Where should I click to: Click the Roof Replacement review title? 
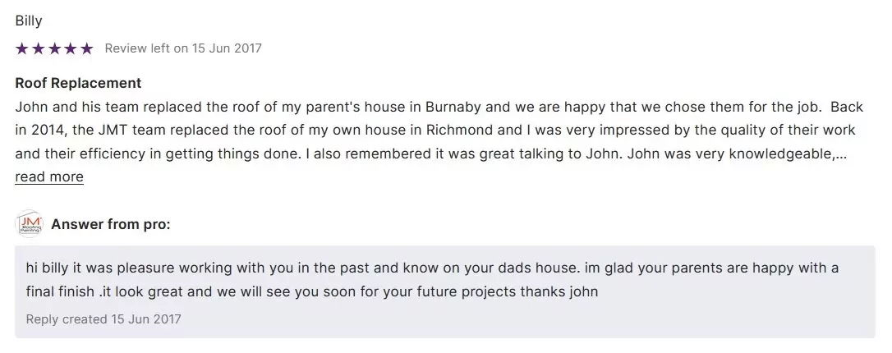78,83
